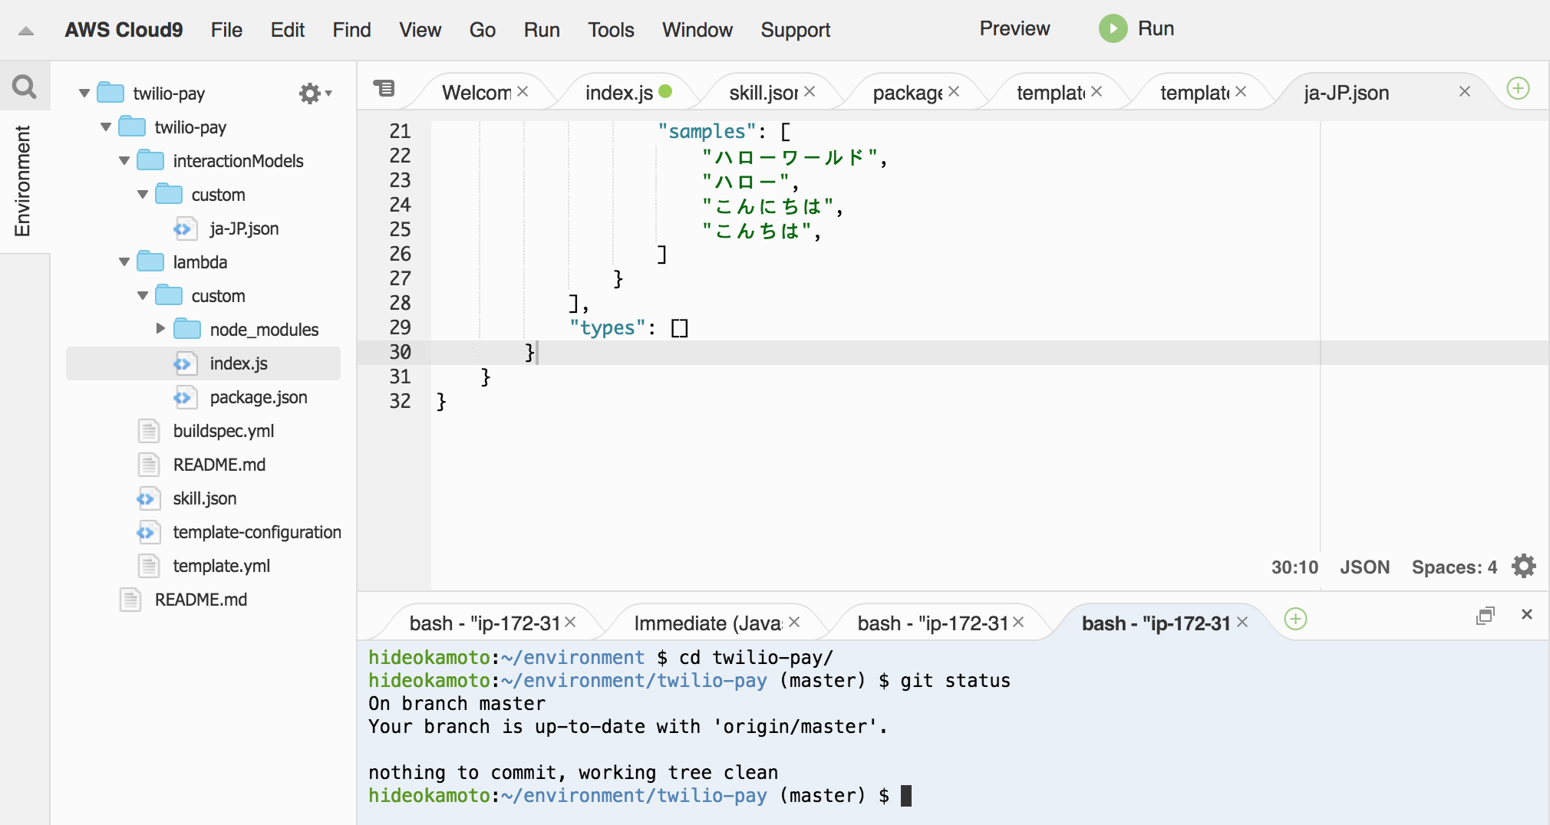
Task: Close the package tab
Action: pyautogui.click(x=954, y=91)
